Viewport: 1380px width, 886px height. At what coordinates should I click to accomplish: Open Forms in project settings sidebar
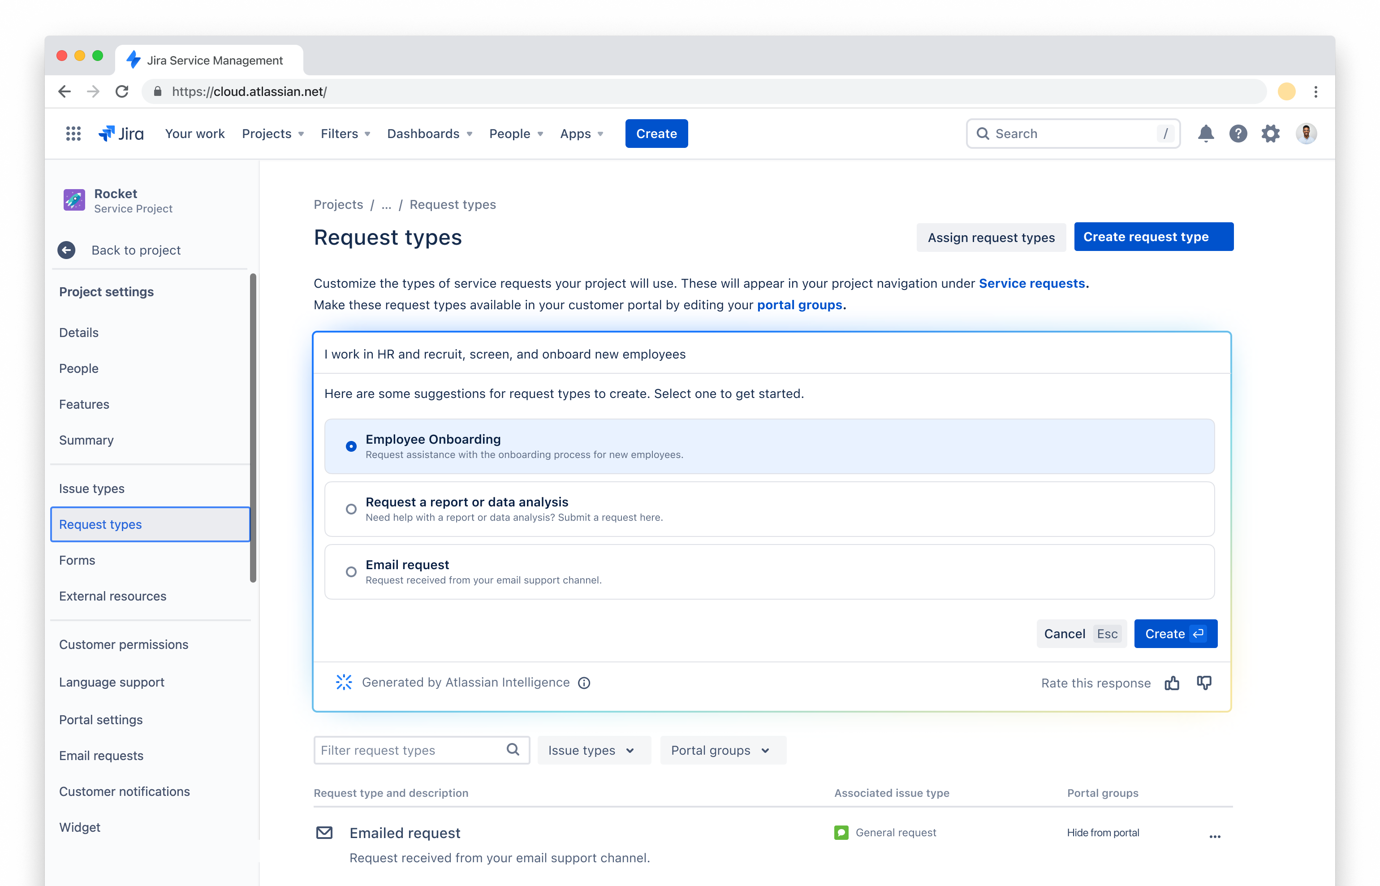point(77,560)
